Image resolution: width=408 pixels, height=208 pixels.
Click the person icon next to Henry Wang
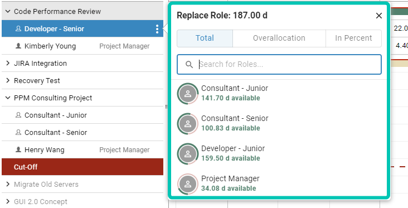pyautogui.click(x=18, y=149)
